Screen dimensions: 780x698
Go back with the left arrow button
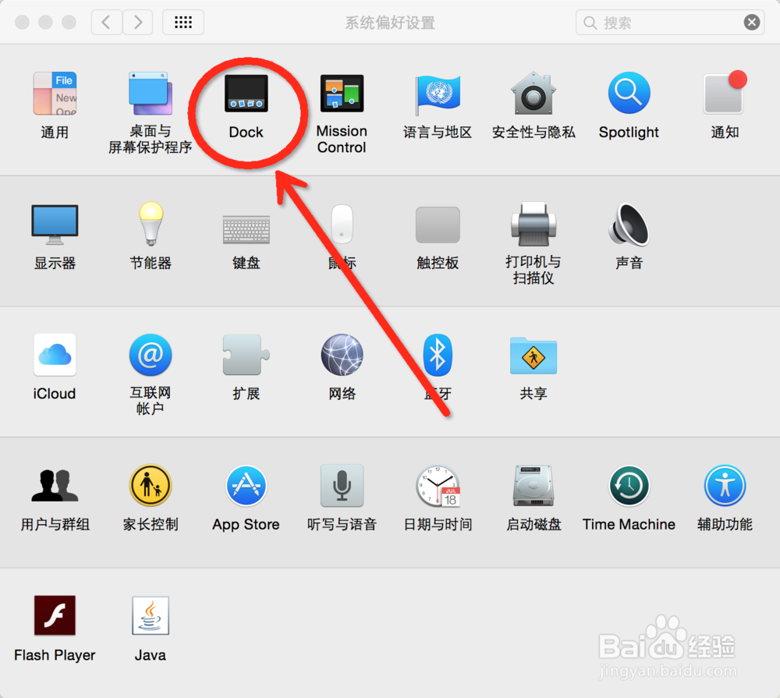(106, 23)
